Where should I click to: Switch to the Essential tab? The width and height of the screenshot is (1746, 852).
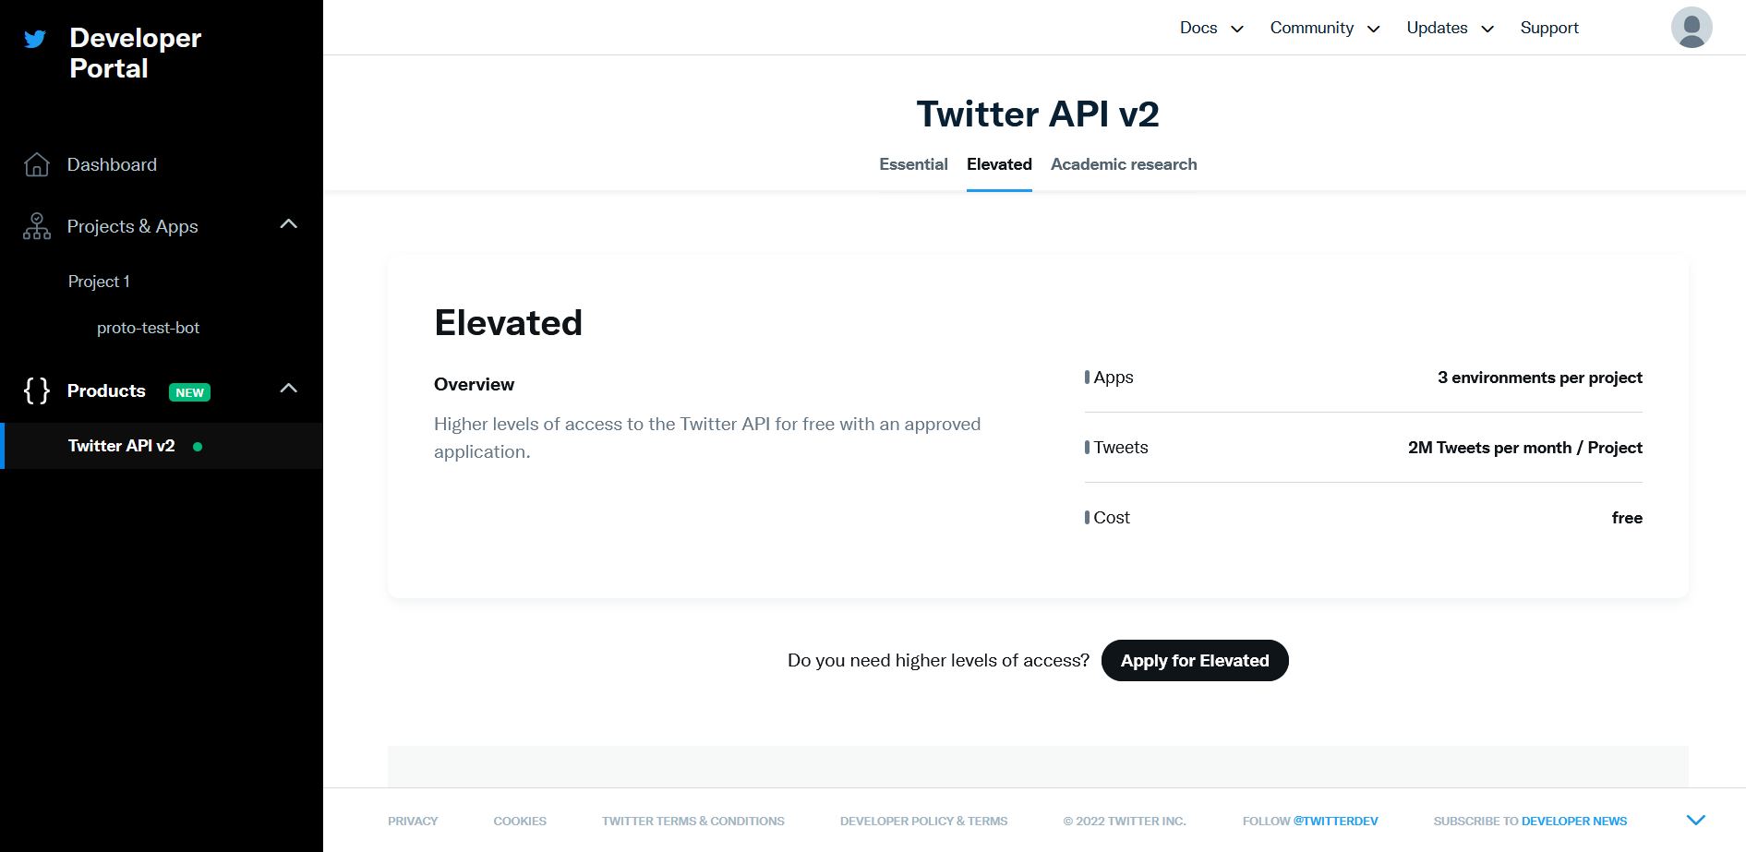tap(913, 164)
